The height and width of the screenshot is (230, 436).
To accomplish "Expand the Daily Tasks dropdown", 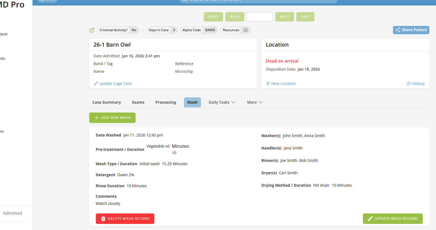I will point(222,102).
